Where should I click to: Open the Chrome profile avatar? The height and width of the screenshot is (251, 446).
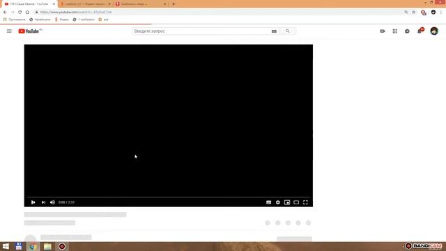[x=433, y=13]
